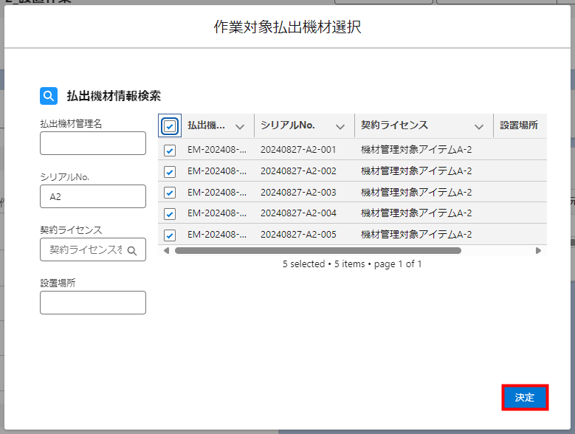Click the horizontal scrollbar of the table
This screenshot has height=434, width=575.
point(317,251)
